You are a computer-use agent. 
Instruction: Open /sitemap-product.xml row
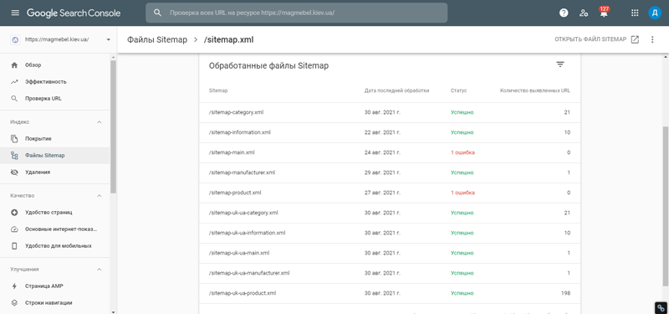click(x=390, y=193)
